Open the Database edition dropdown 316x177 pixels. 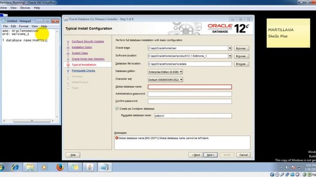click(x=165, y=72)
